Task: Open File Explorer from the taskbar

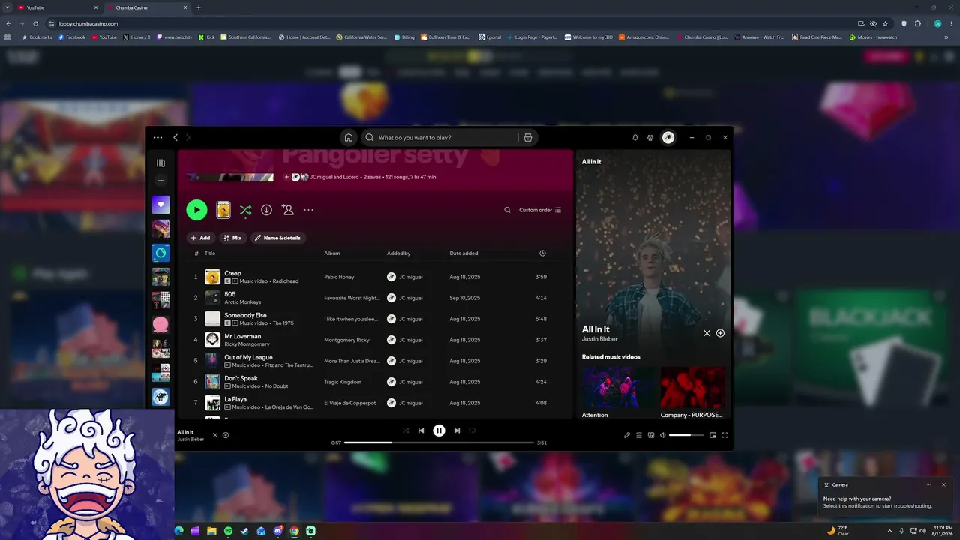Action: pos(211,531)
